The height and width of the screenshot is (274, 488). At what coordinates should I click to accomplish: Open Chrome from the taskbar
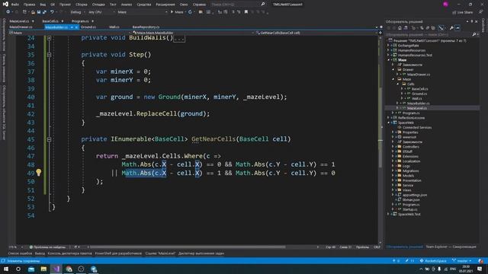[69, 269]
